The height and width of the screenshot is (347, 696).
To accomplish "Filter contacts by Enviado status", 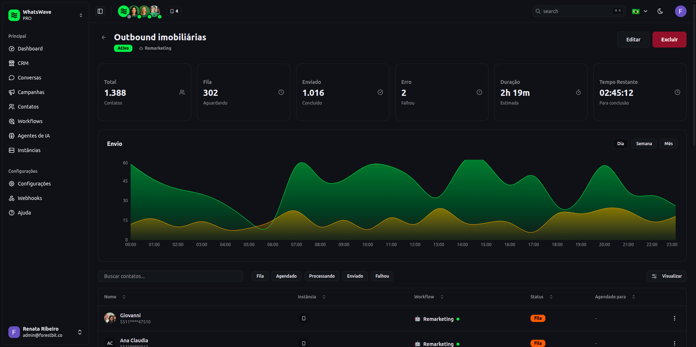I will tap(355, 276).
